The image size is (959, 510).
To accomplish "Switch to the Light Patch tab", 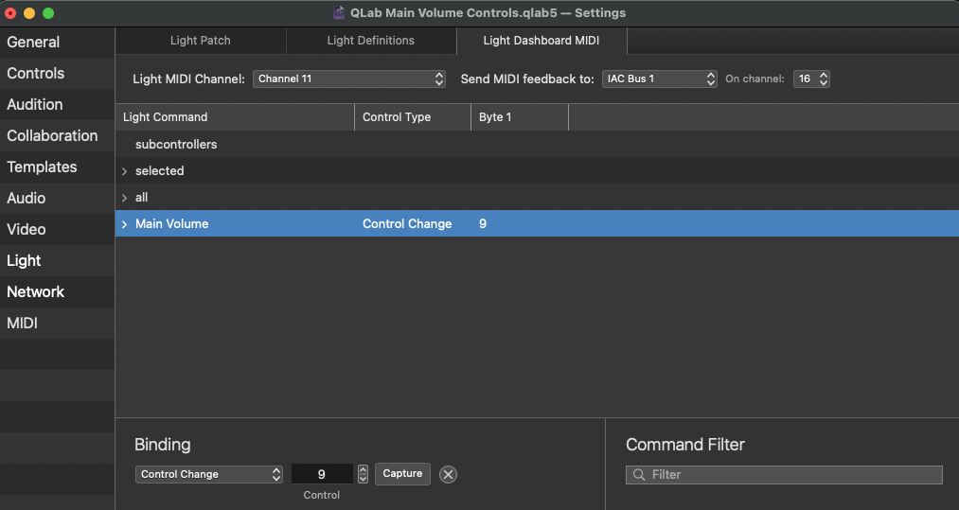I will click(x=201, y=41).
